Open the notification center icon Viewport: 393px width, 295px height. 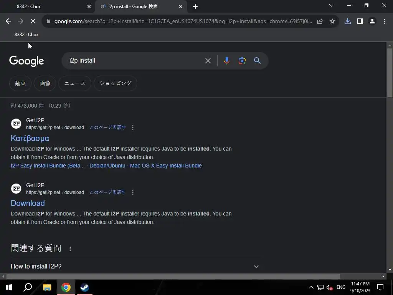click(380, 287)
